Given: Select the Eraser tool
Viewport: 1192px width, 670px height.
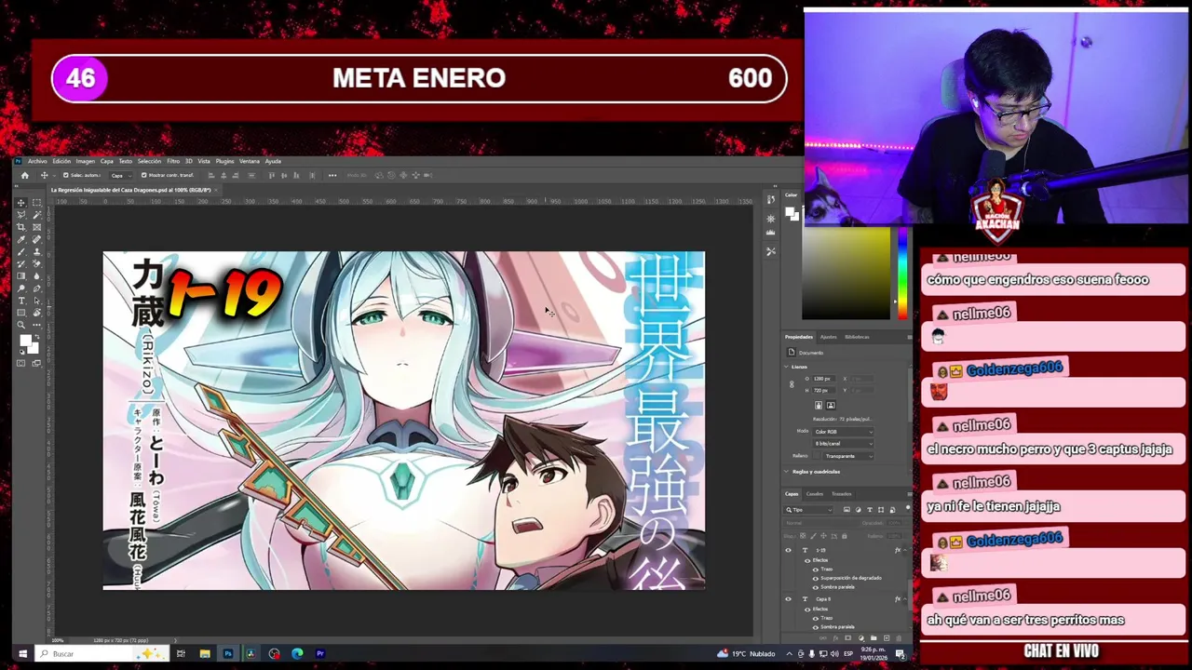Looking at the screenshot, I should click(36, 263).
